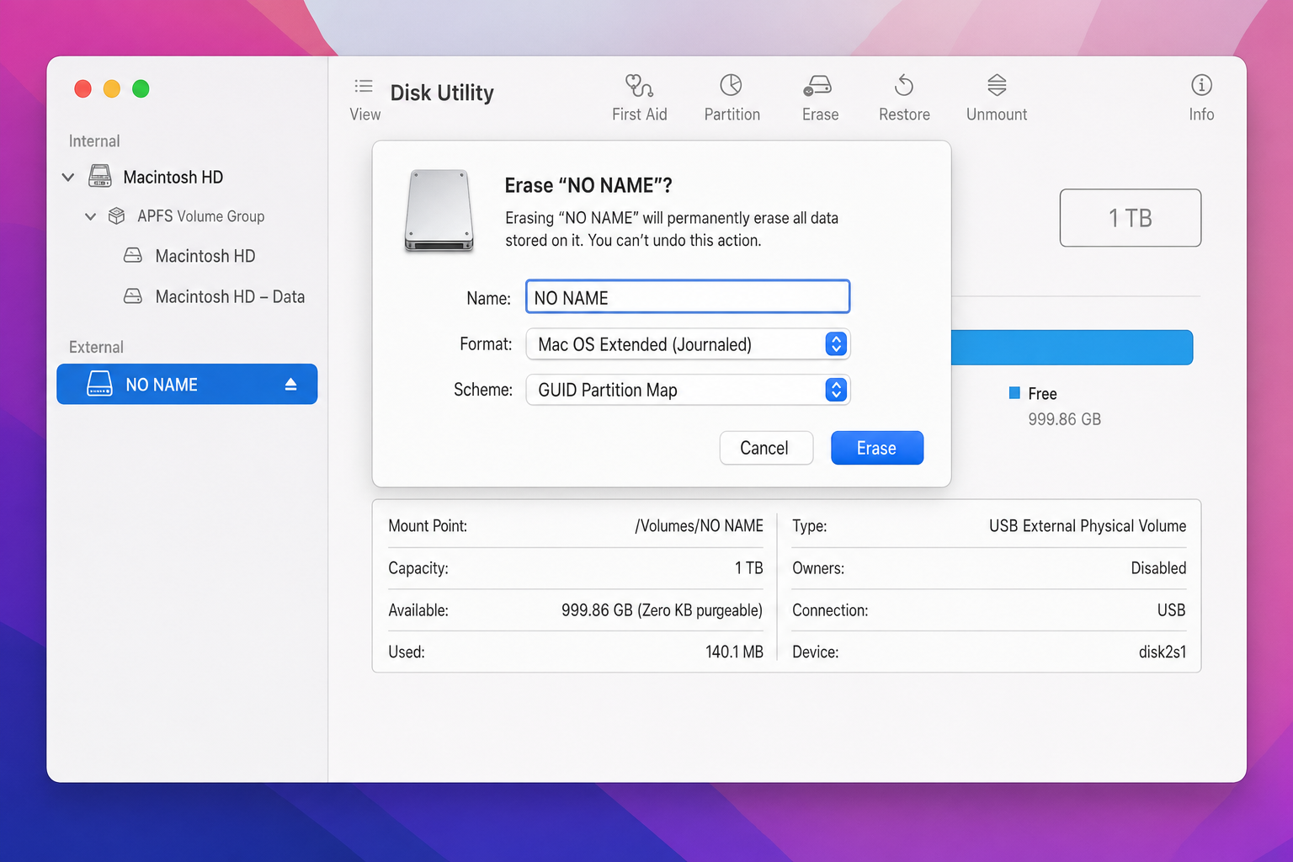1293x862 pixels.
Task: Click the /Volumes/NO NAME mount point
Action: point(699,526)
